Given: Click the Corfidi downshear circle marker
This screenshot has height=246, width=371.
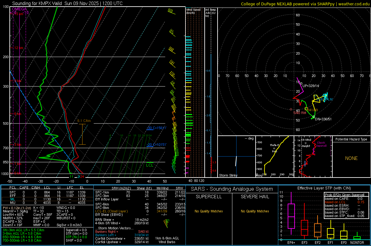Looking at the screenshot, I should [x=314, y=117].
